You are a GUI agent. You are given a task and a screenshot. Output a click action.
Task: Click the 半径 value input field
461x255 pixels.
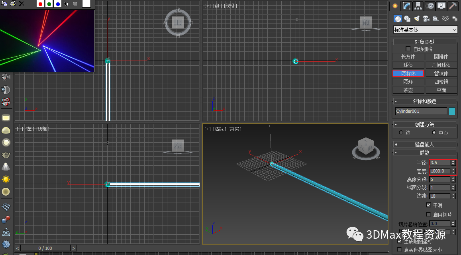click(x=439, y=163)
